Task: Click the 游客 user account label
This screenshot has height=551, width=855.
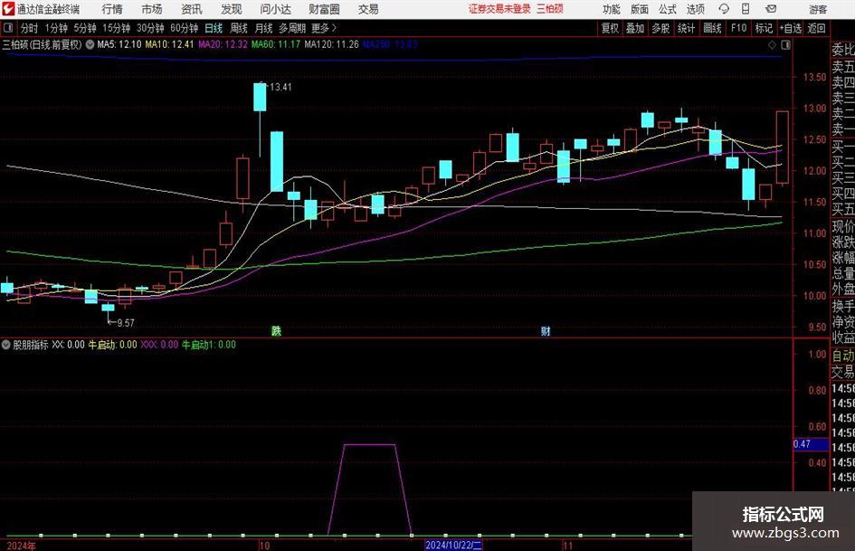Action: click(x=818, y=9)
